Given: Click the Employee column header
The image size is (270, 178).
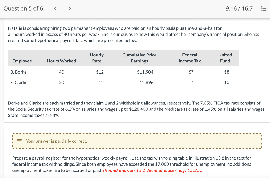Looking at the screenshot, I should [x=22, y=61].
